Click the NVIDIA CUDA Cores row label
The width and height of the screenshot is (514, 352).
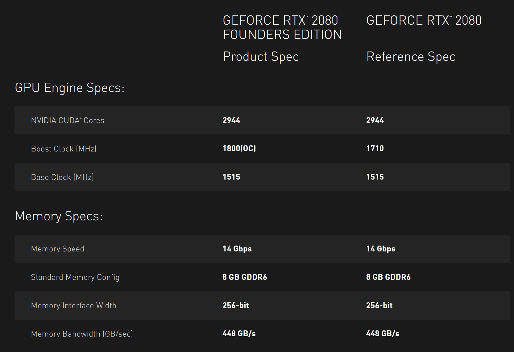click(x=68, y=120)
